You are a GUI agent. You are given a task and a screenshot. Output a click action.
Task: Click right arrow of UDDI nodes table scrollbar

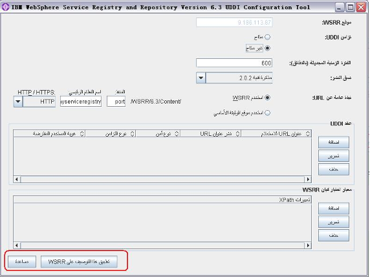308,179
